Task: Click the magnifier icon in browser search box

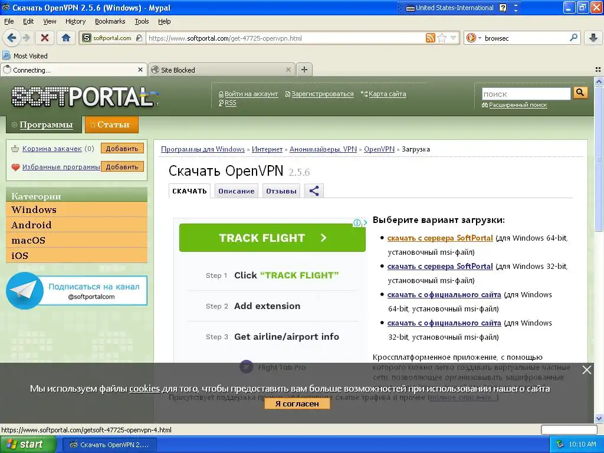Action: 573,37
